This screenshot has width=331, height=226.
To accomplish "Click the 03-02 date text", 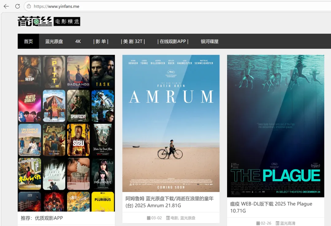I will [156, 218].
